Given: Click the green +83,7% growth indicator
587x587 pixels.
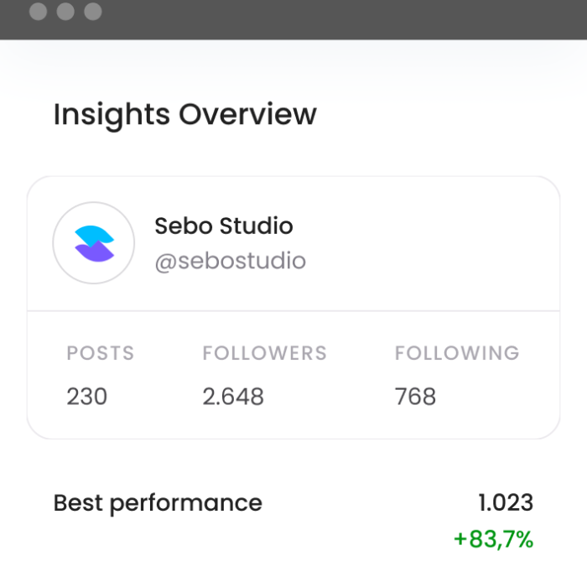Looking at the screenshot, I should [493, 539].
